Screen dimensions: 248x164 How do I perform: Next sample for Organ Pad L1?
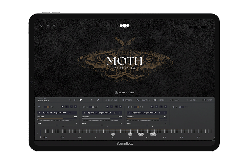coord(70,113)
